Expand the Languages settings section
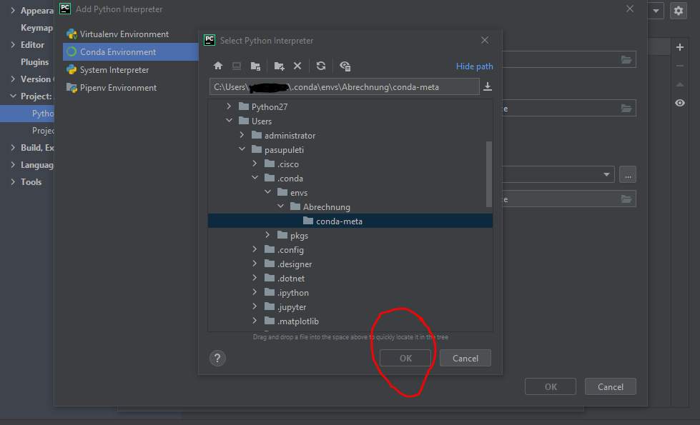700x425 pixels. tap(12, 164)
